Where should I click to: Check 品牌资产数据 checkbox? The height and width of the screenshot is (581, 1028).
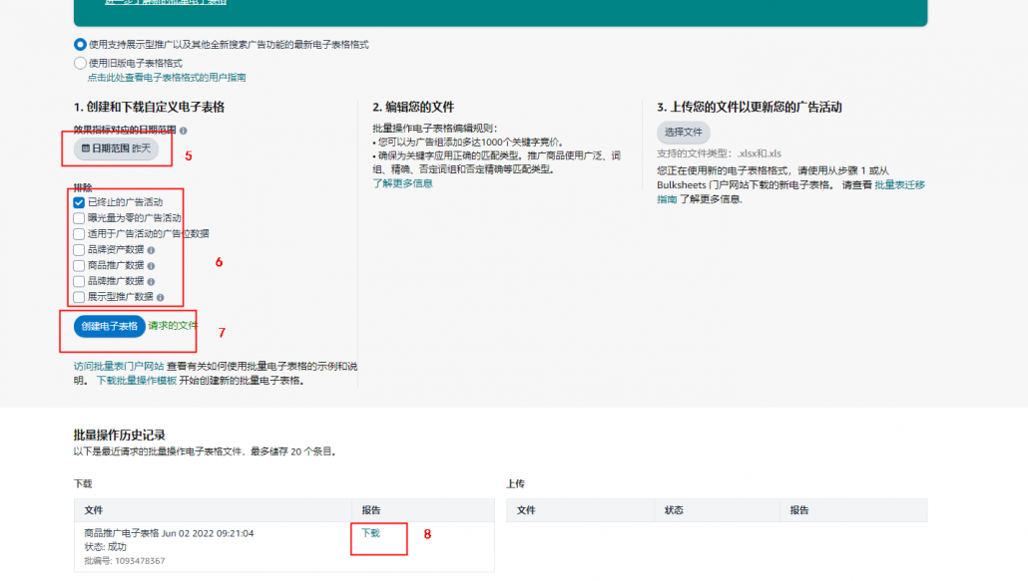(x=79, y=249)
